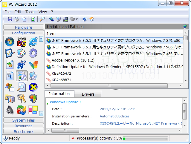Select the folder with tools icon
This screenshot has height=144, width=191.
[10, 99]
